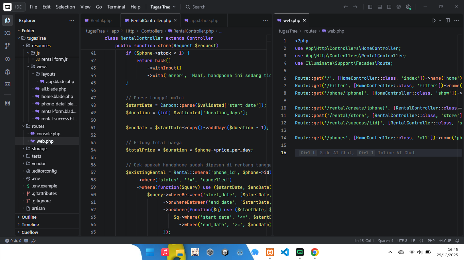Viewport: 464px width, 260px height.
Task: Toggle the secondary sidebar visibility
Action: [389, 7]
